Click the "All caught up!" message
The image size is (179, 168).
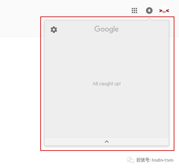pyautogui.click(x=107, y=84)
